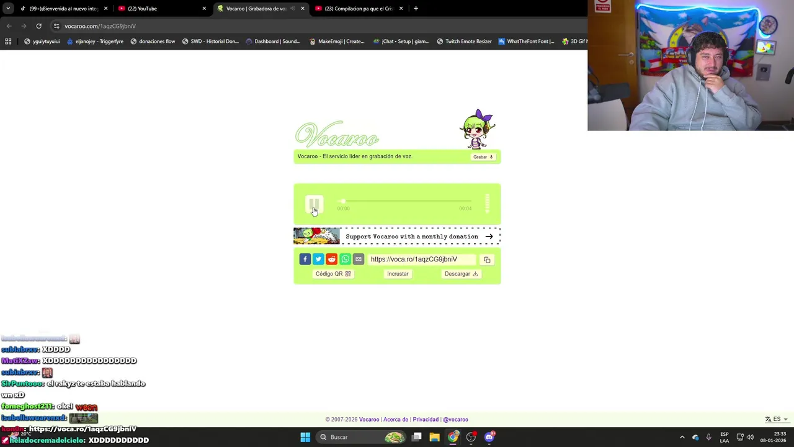Click the Incrustar button
The width and height of the screenshot is (794, 447).
tap(398, 274)
